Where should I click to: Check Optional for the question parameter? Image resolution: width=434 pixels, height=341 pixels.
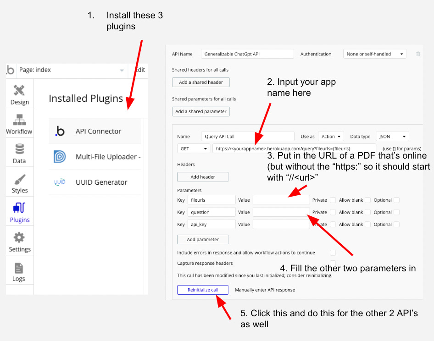pyautogui.click(x=396, y=212)
